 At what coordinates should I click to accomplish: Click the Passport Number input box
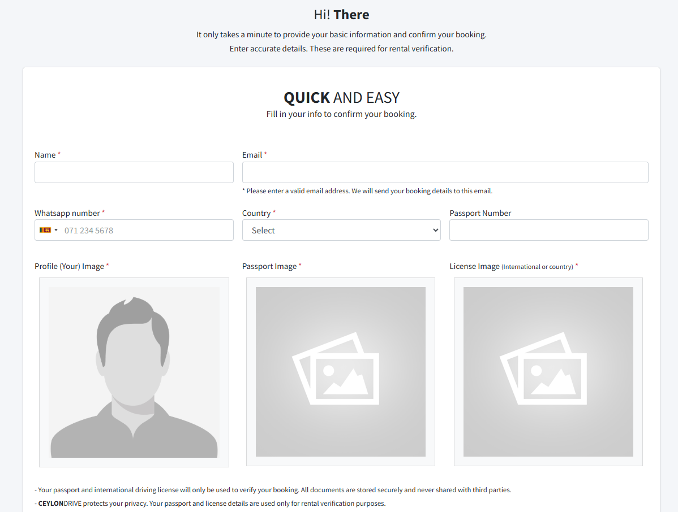tap(548, 230)
